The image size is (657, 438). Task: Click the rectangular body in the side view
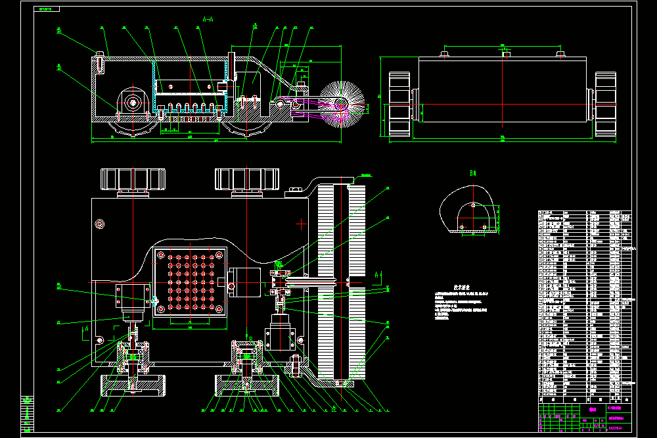pos(503,89)
